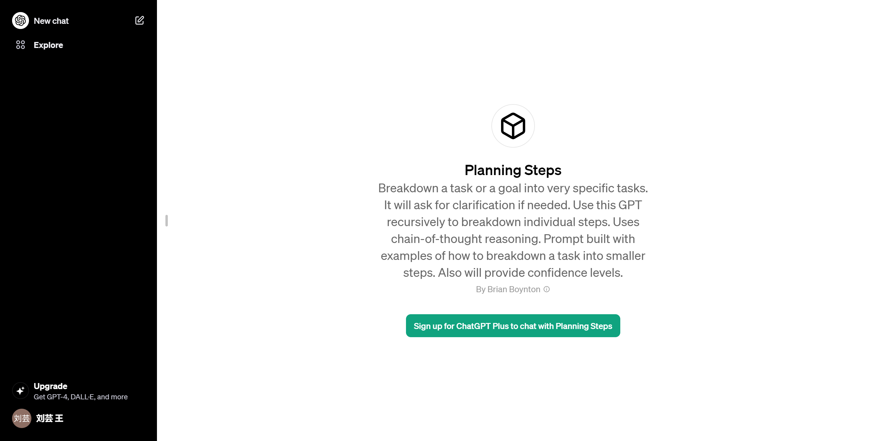
Task: Click the Planning Steps heading
Action: pos(513,171)
